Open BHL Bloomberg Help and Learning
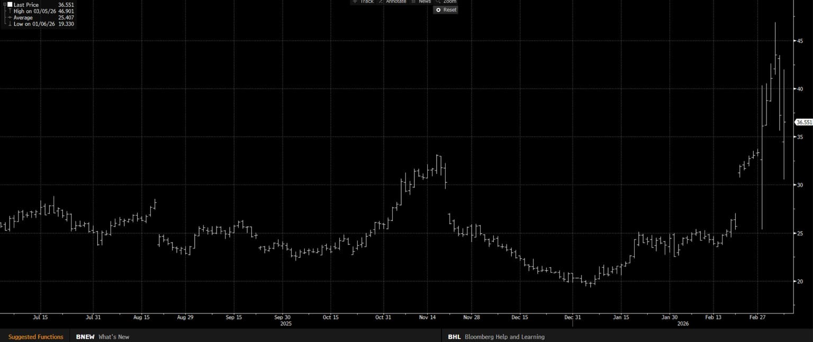Screen dimensions: 813x342 tap(496, 337)
